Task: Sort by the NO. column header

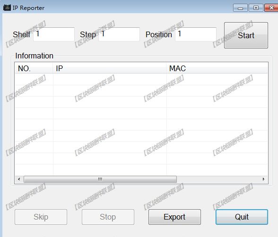Action: click(34, 68)
